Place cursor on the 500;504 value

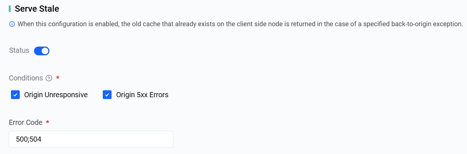pos(29,139)
